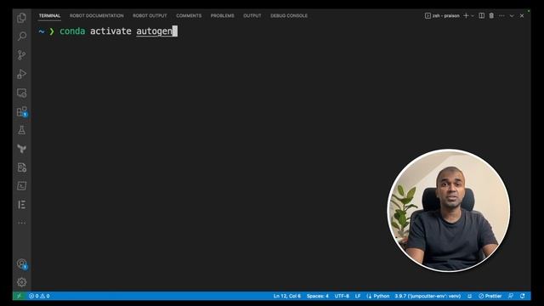
Task: Change end of line sequence LF
Action: [358, 296]
